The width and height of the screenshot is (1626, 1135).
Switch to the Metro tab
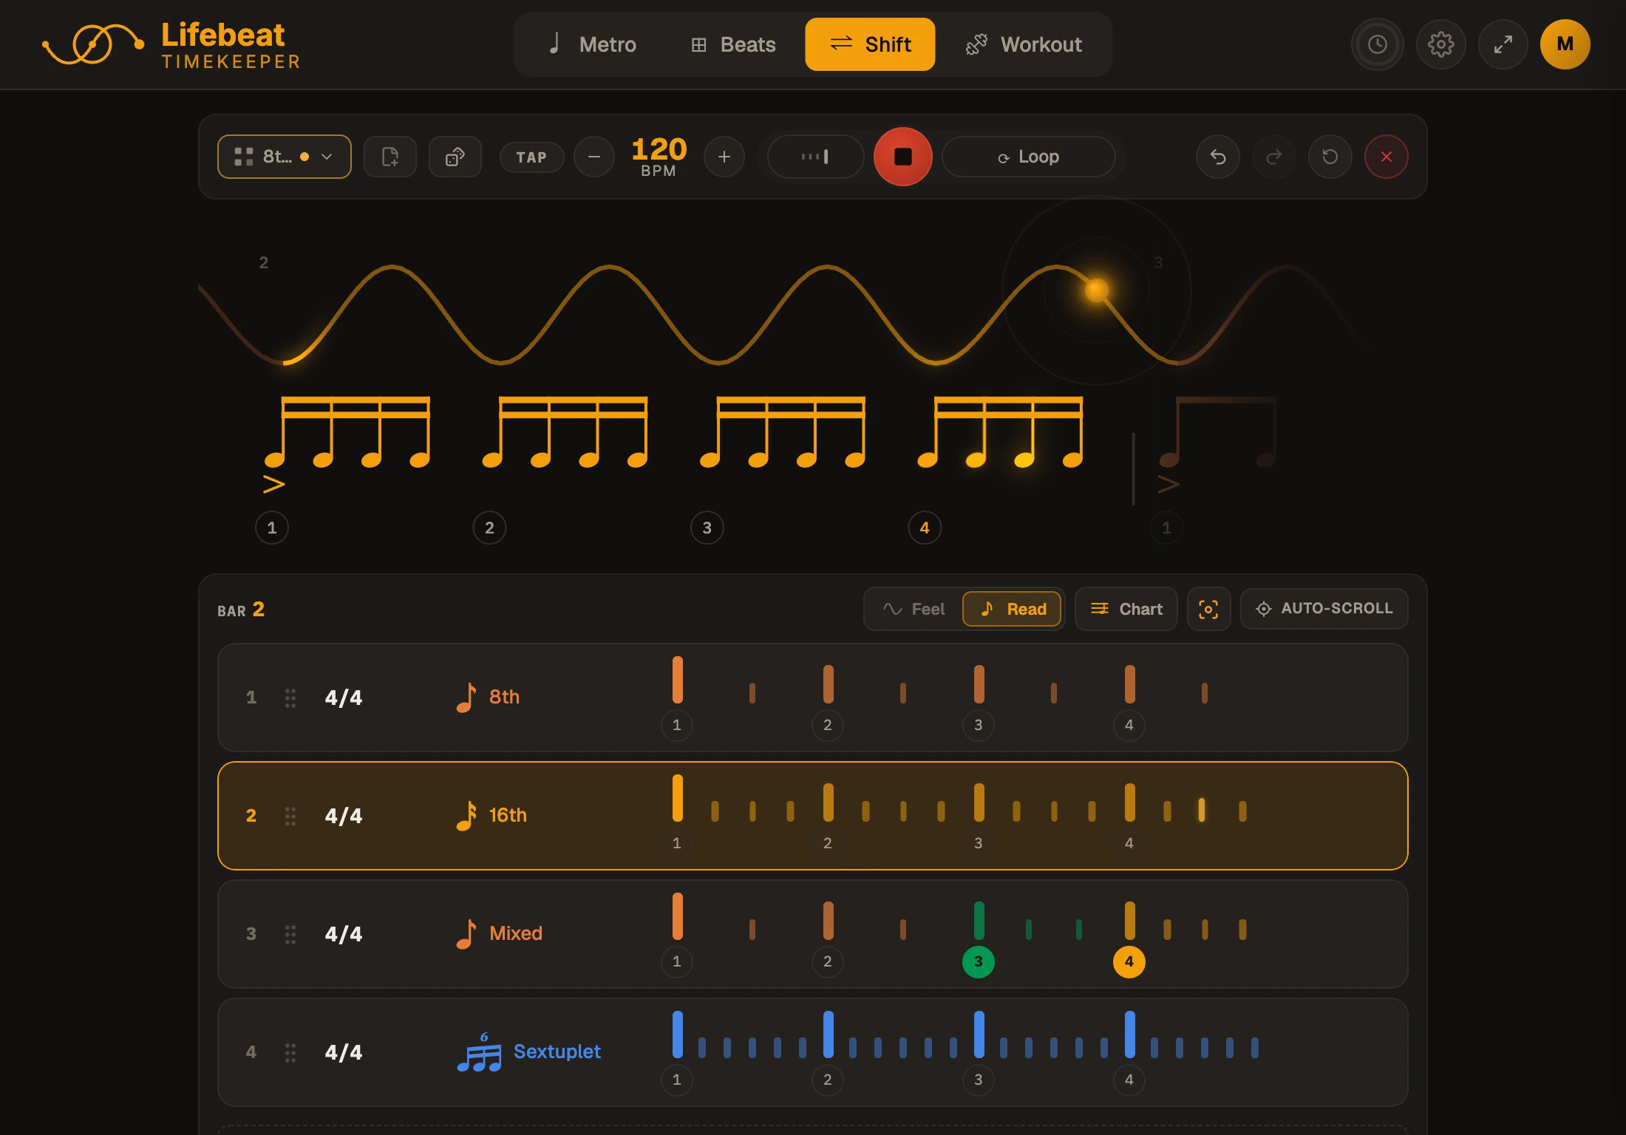click(x=592, y=44)
